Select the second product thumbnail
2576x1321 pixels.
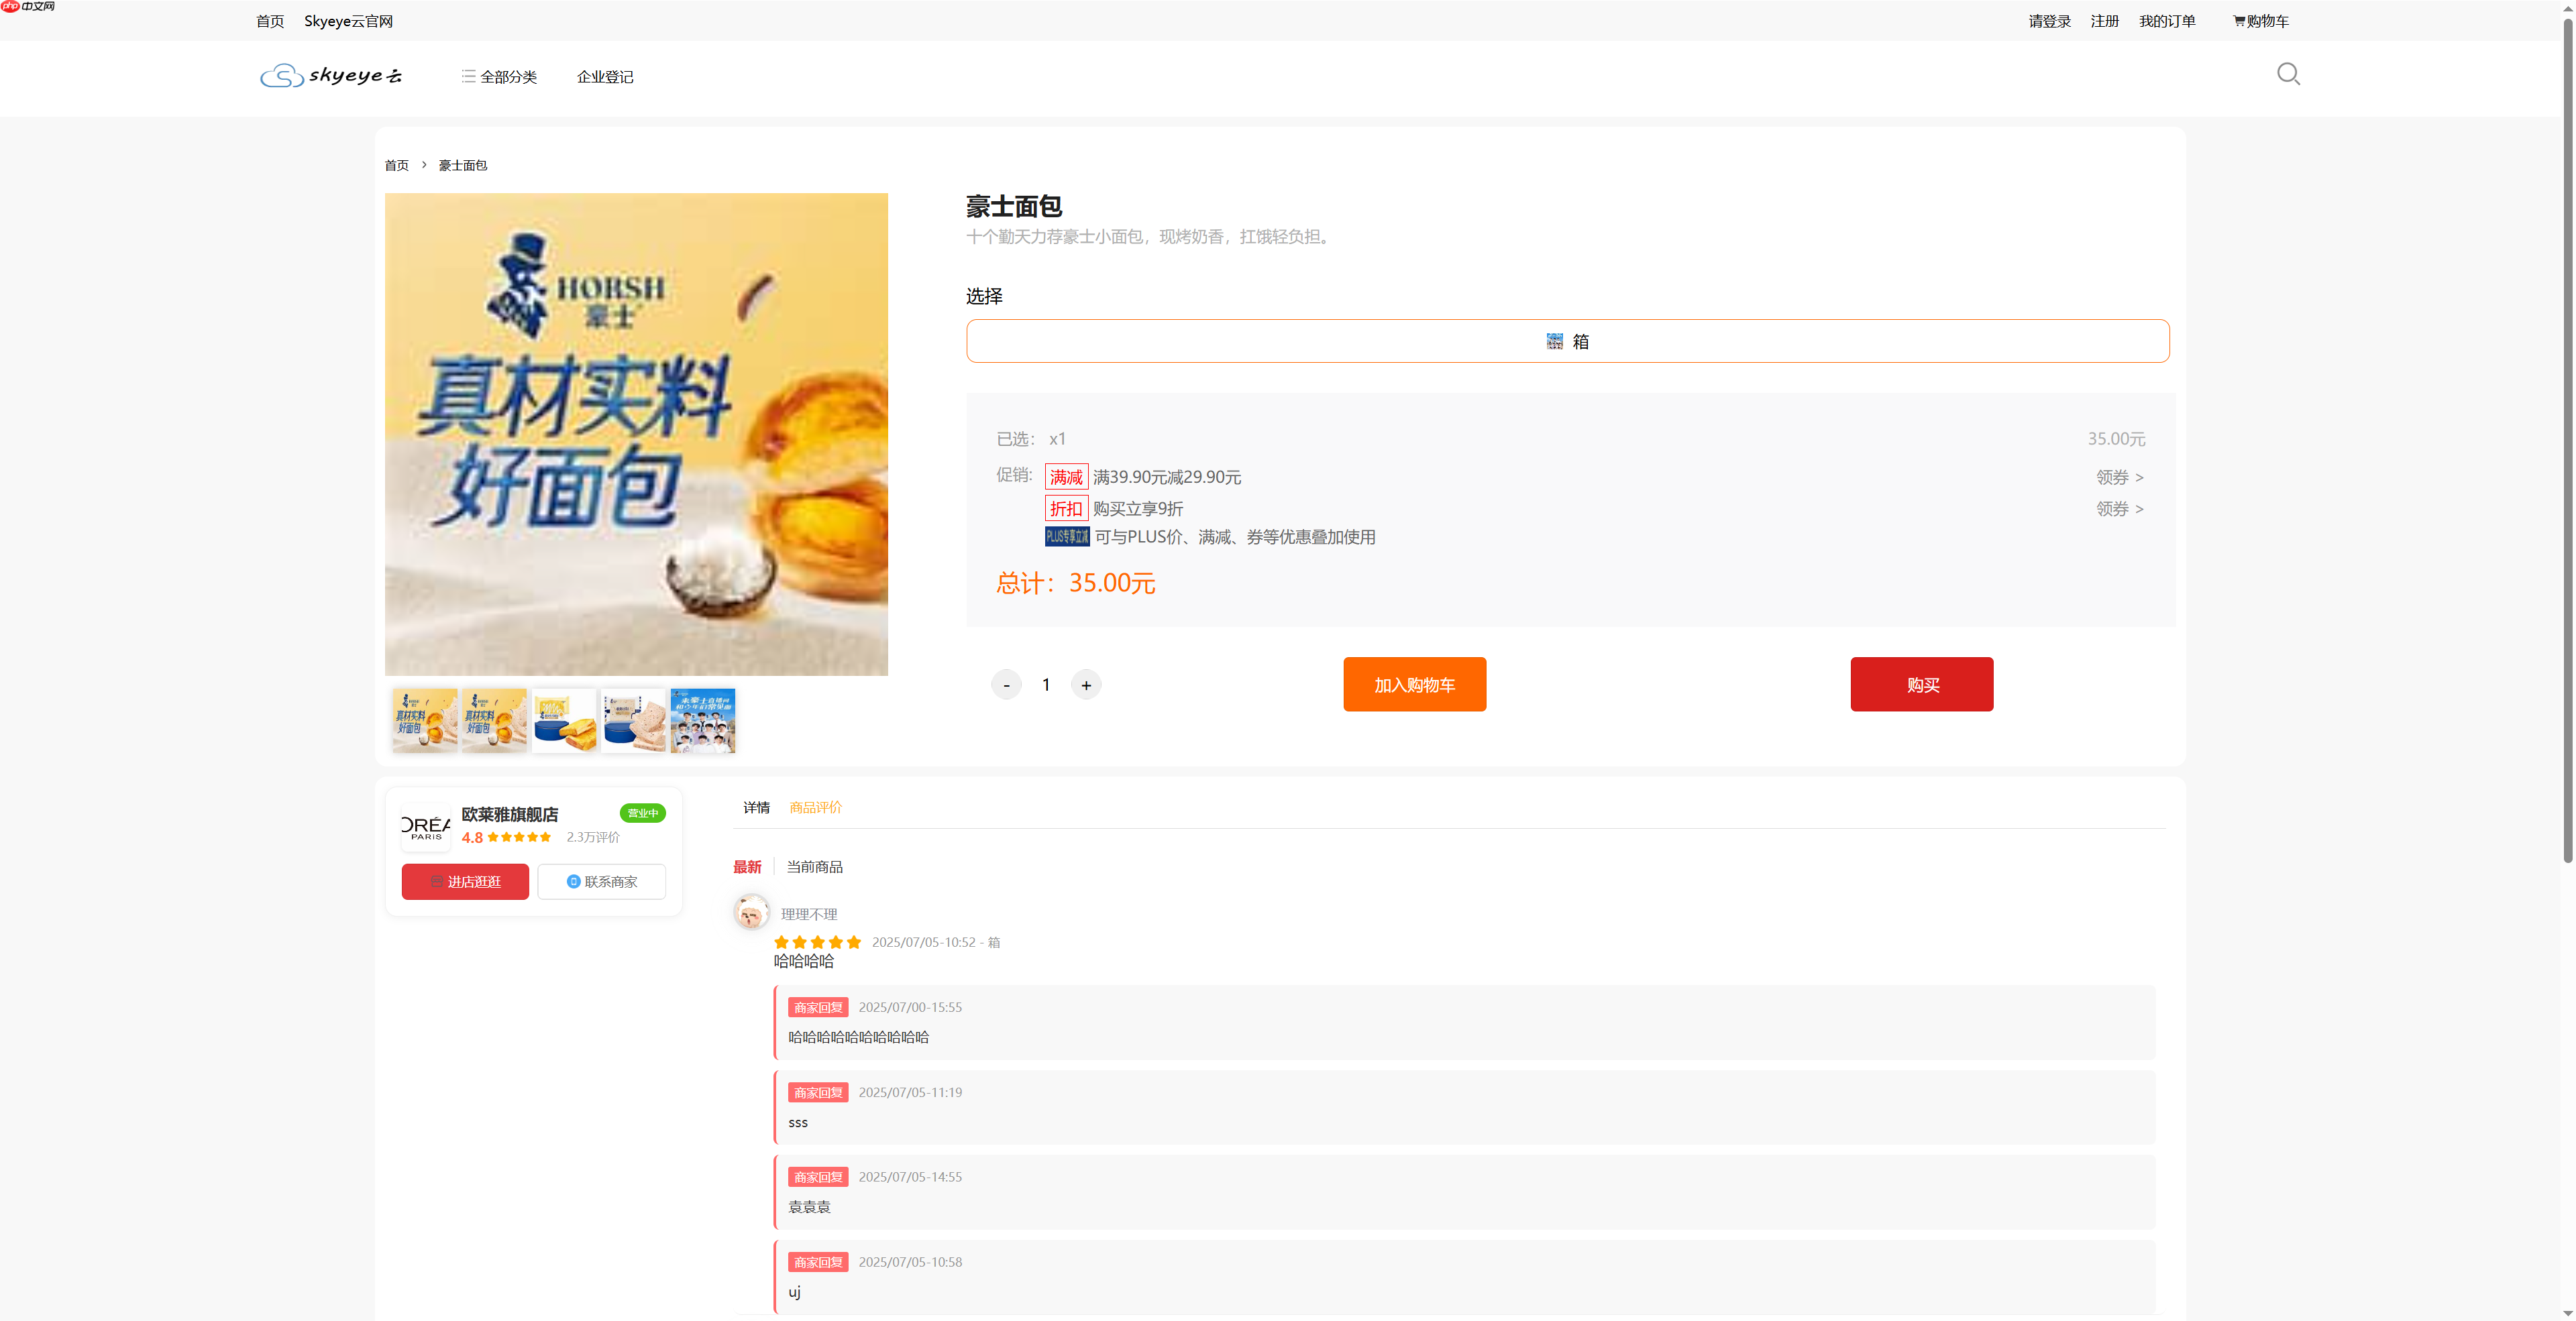click(x=494, y=720)
